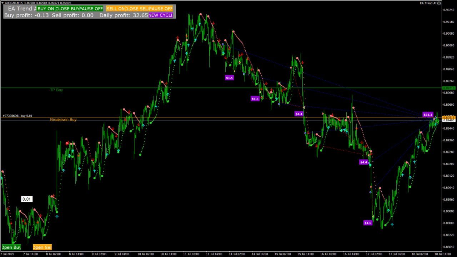Click the green Open Buy button

pyautogui.click(x=11, y=247)
